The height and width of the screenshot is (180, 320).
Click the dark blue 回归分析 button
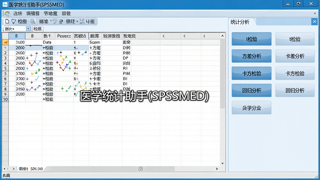tap(252, 90)
